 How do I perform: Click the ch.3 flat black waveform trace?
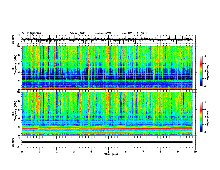pos(107,142)
